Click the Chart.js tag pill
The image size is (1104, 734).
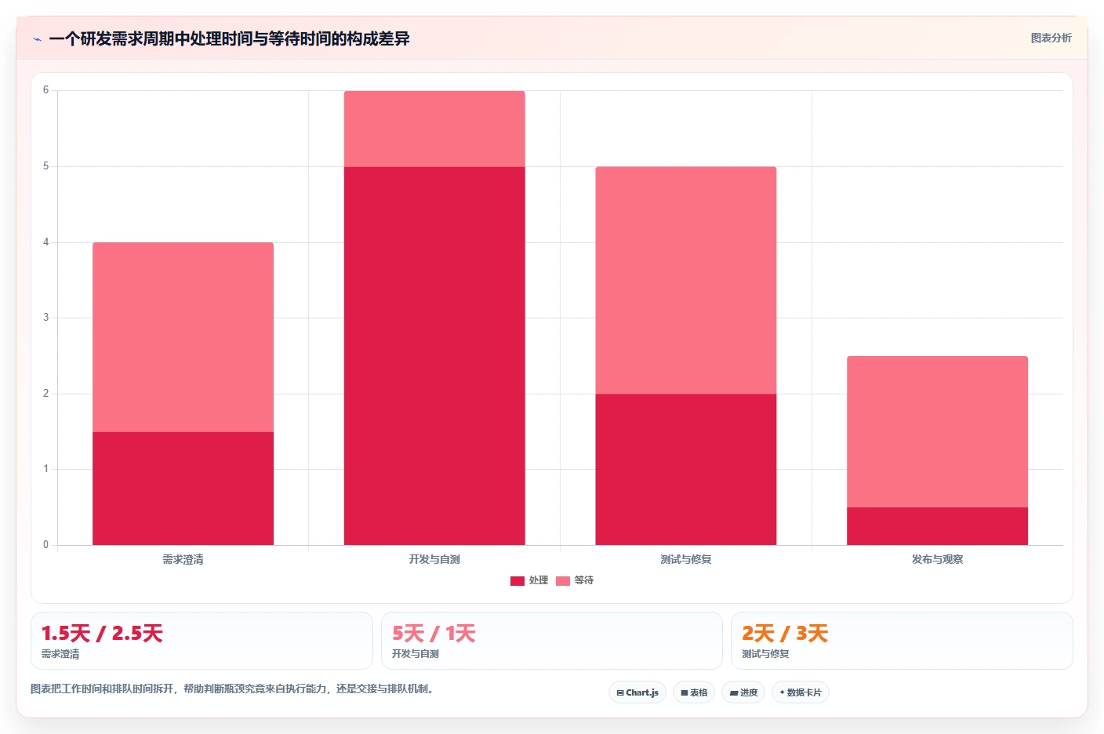(x=637, y=692)
